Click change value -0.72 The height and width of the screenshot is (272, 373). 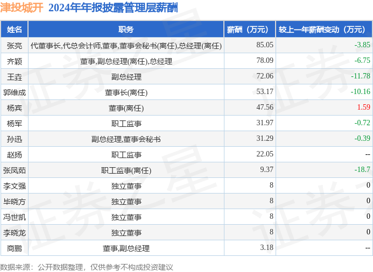(362, 123)
